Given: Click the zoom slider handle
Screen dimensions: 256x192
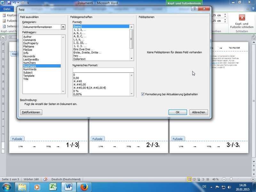Looking at the screenshot, I should pos(231,179).
